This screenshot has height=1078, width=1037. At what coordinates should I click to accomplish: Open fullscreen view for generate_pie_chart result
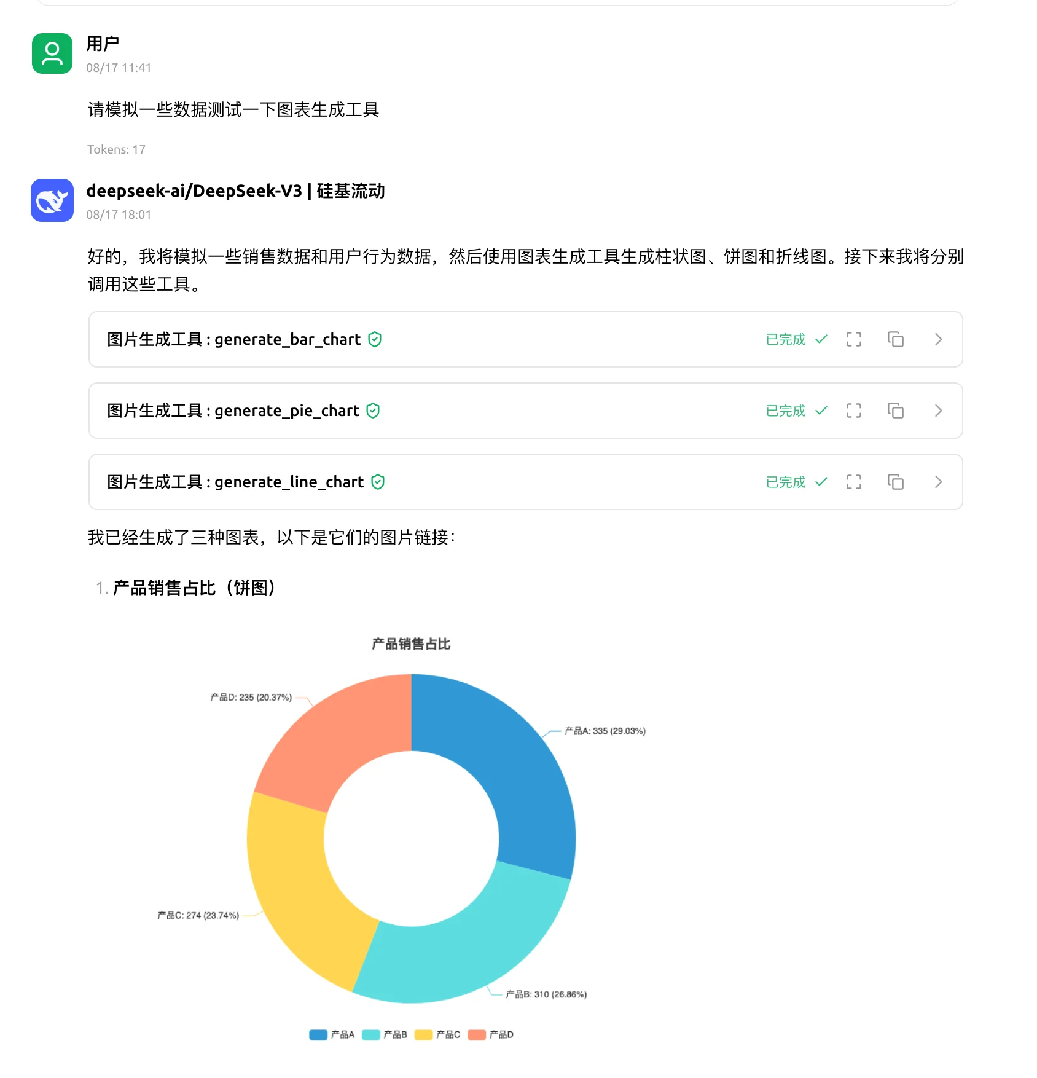(x=854, y=411)
